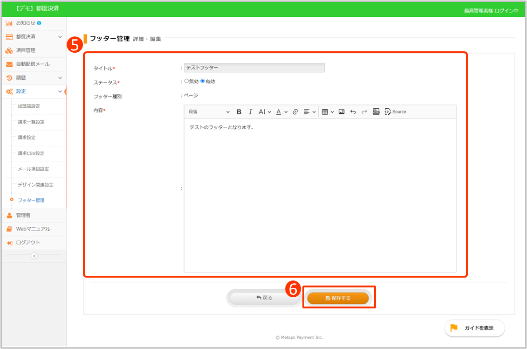Switch editor to Source view
Viewport: 527px width, 349px height.
pyautogui.click(x=395, y=112)
